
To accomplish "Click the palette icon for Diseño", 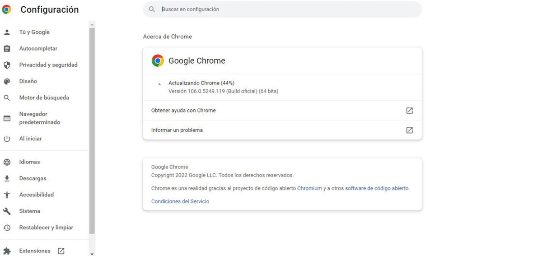I will click(x=7, y=82).
